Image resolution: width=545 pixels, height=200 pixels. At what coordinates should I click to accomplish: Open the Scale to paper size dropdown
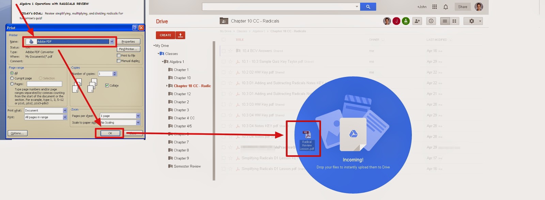(138, 123)
